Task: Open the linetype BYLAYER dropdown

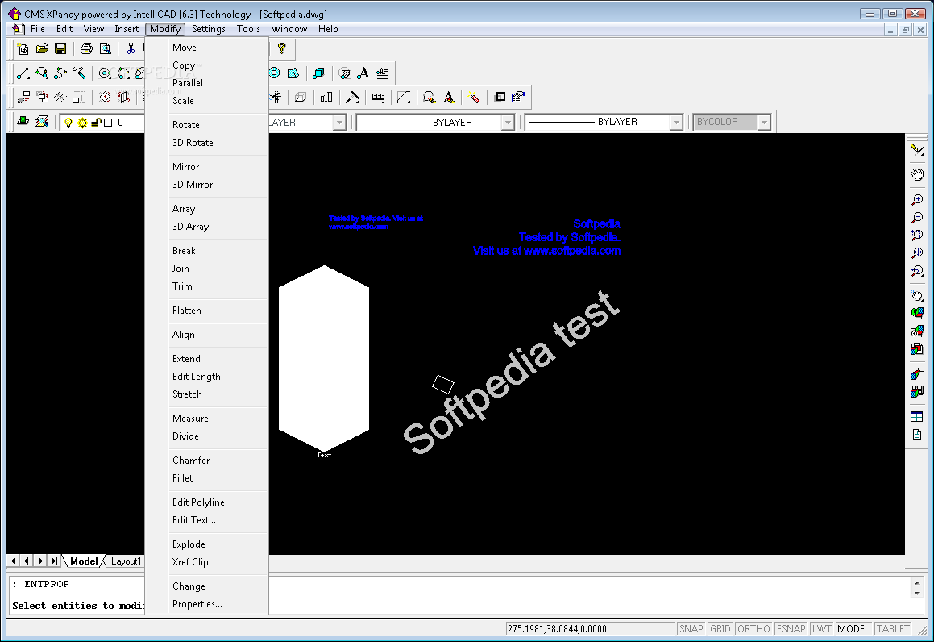Action: point(435,123)
